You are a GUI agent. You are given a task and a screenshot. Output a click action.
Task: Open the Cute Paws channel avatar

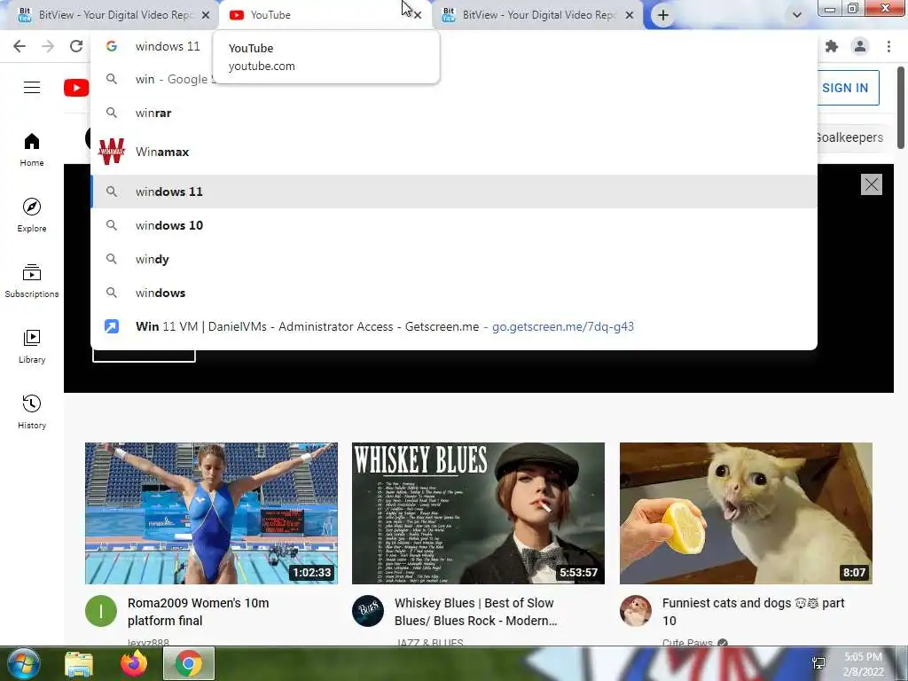point(635,611)
